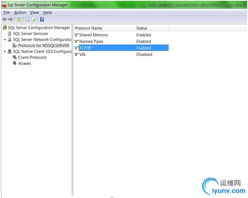Image resolution: width=248 pixels, height=198 pixels.
Task: Select Client Protocols tree item
Action: (32, 57)
